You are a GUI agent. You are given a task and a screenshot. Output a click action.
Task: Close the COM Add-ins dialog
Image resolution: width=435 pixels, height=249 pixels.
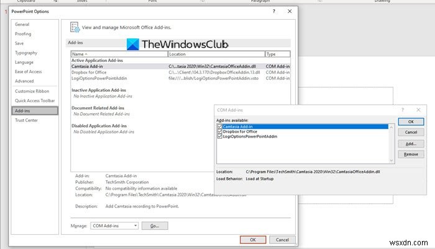[x=418, y=110]
